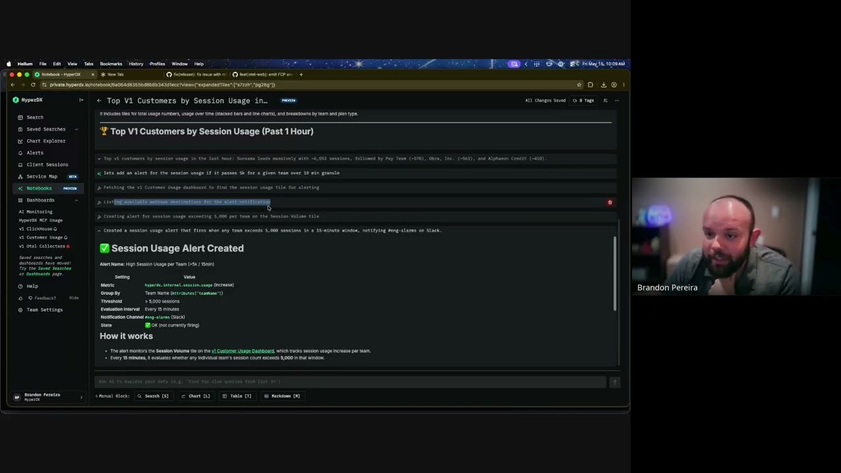Add a Chart manual block
The height and width of the screenshot is (473, 841).
click(196, 396)
